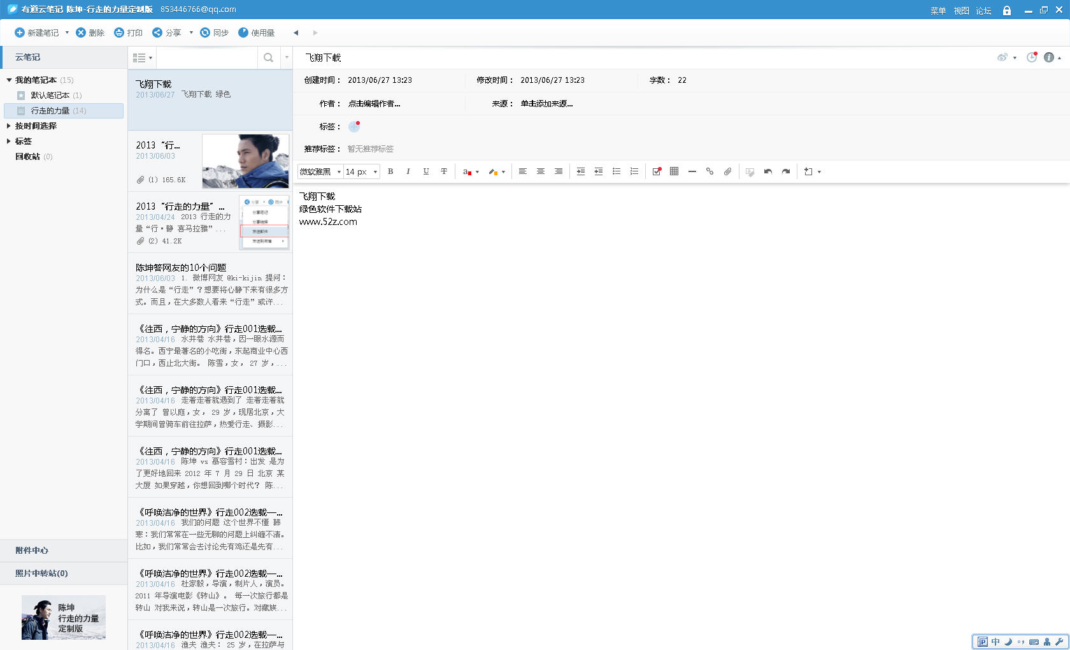Insert a hyperlink using the link icon
Viewport: 1070px width, 650px height.
tap(710, 171)
